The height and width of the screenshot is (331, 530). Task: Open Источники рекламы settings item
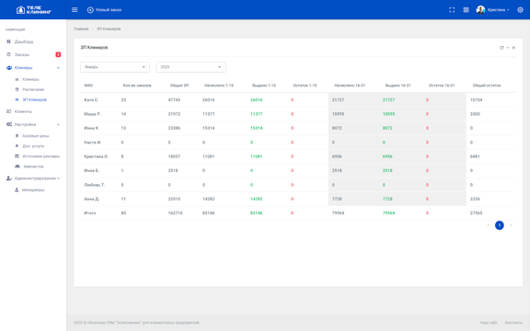[x=40, y=156]
